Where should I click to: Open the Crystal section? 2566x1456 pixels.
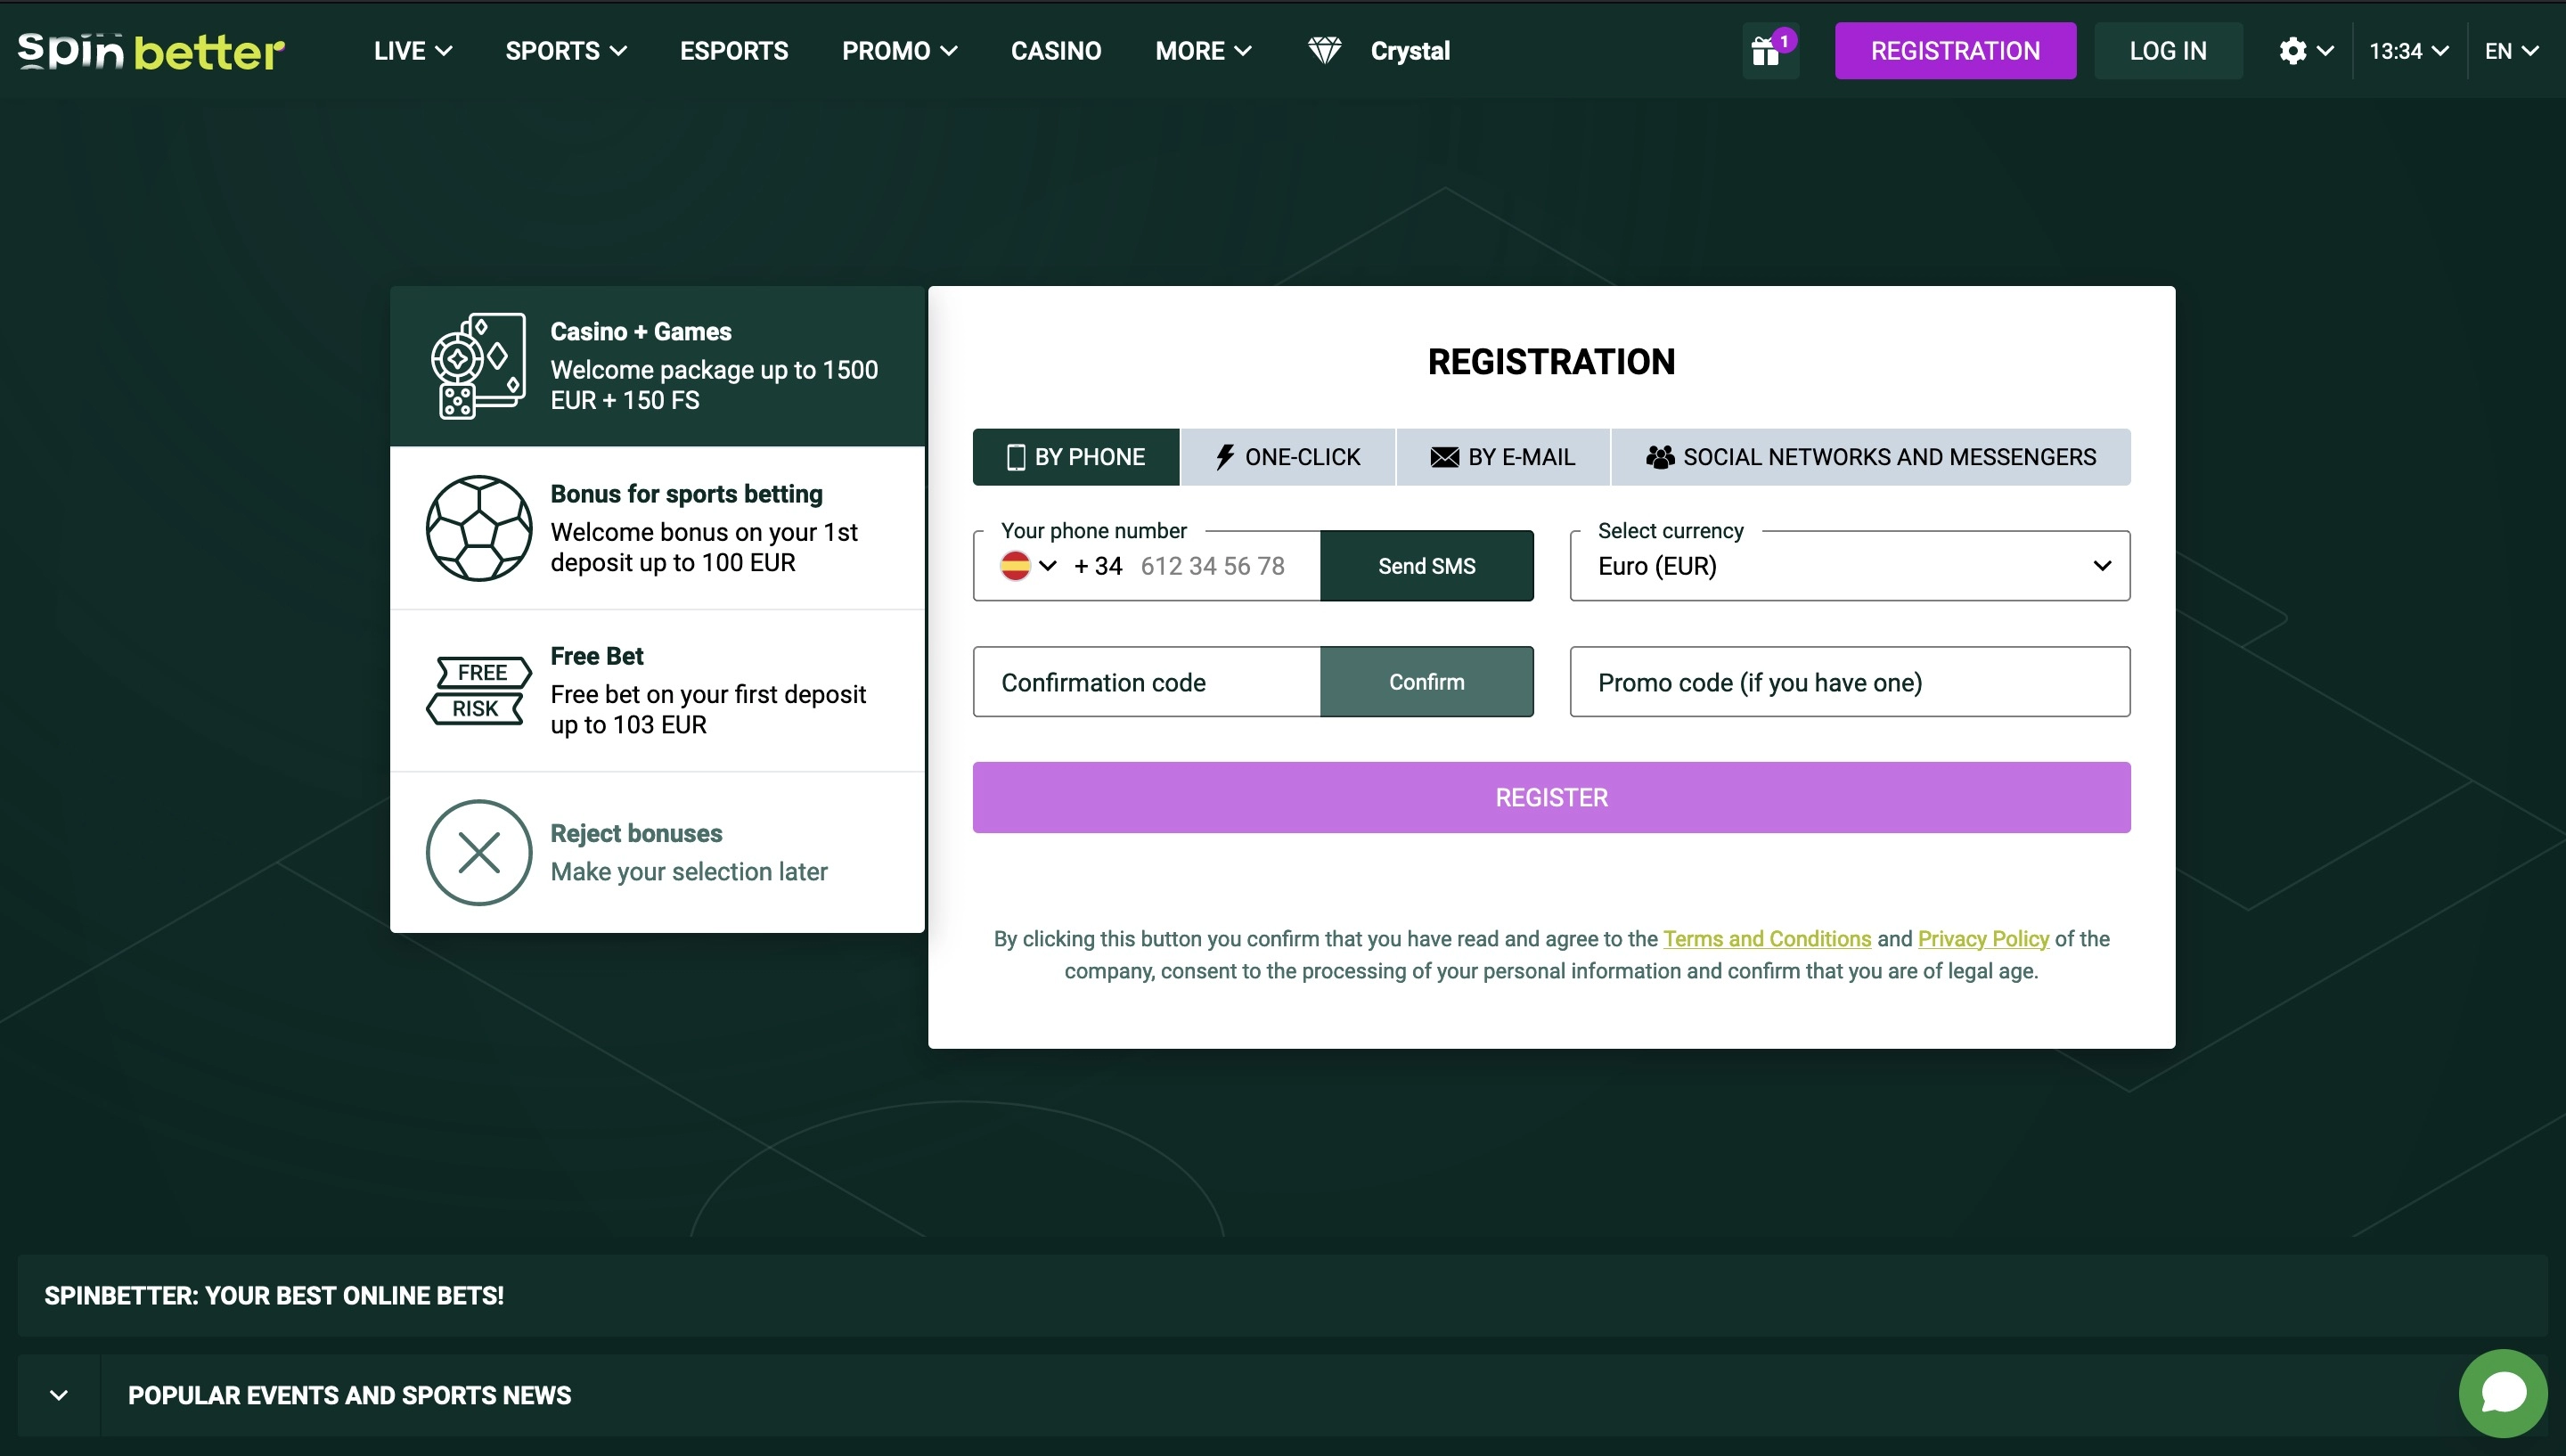pos(1410,51)
